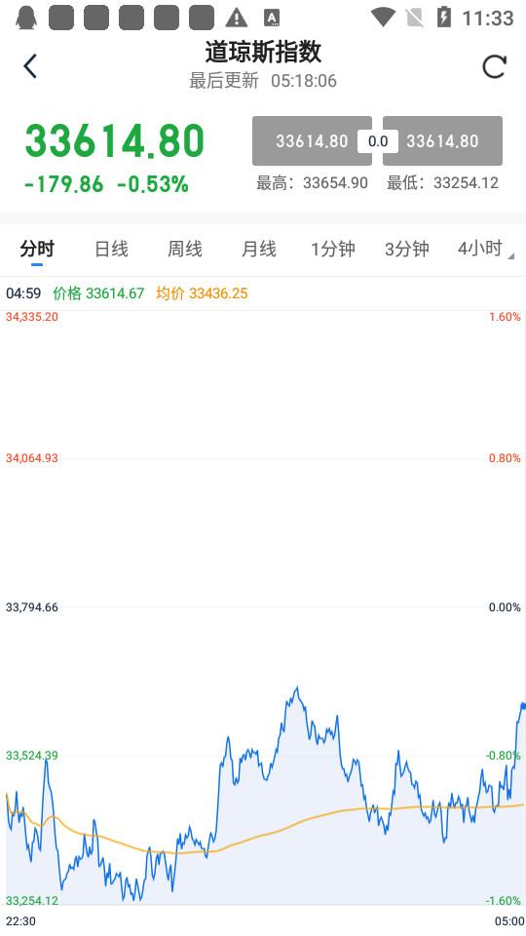Tap the 1.60% right axis label
The image size is (526, 936).
point(505,316)
